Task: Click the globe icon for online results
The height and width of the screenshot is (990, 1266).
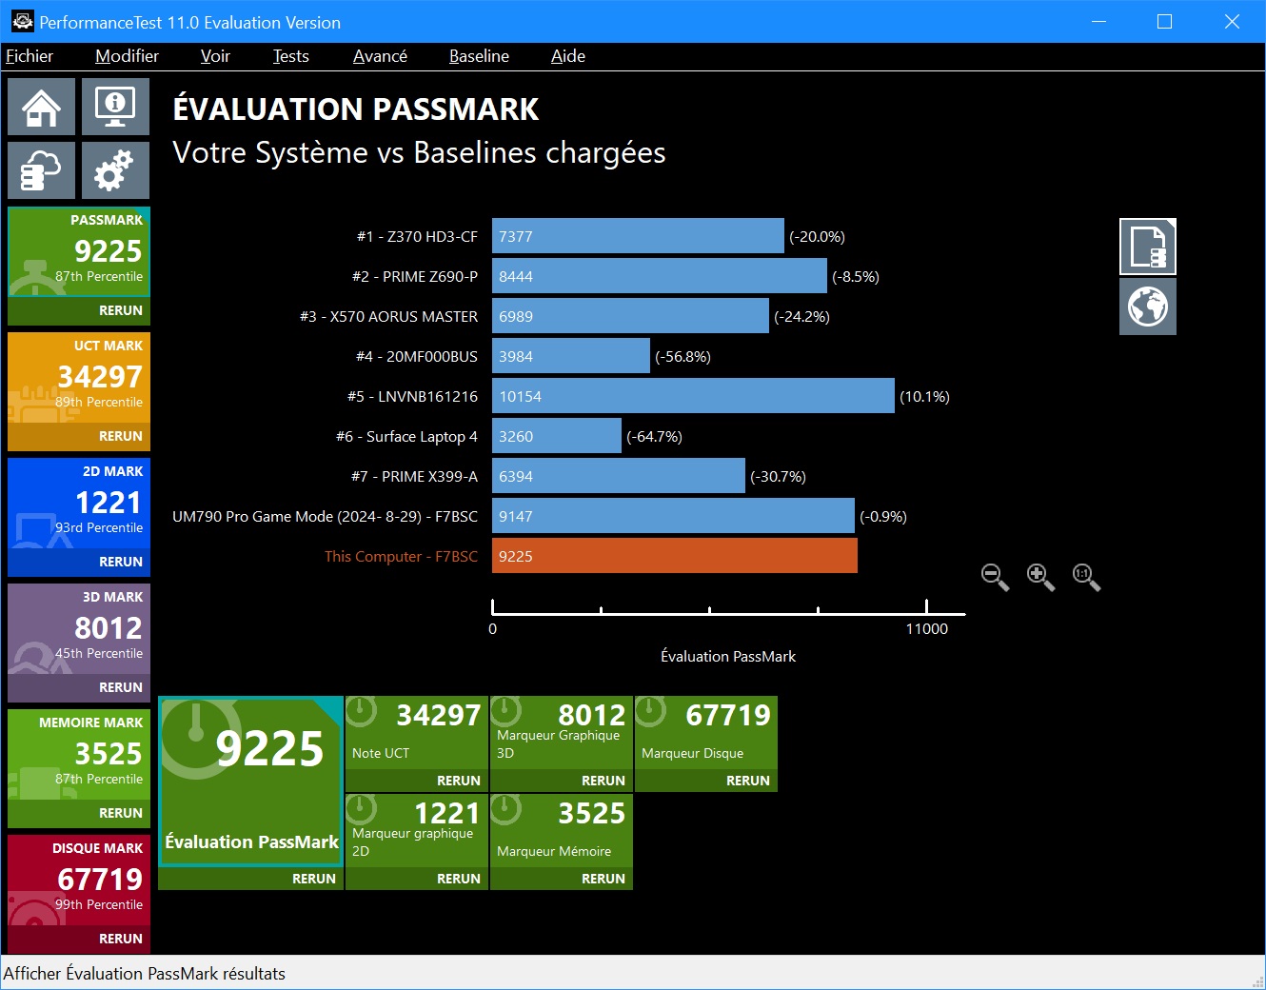Action: pos(1147,307)
